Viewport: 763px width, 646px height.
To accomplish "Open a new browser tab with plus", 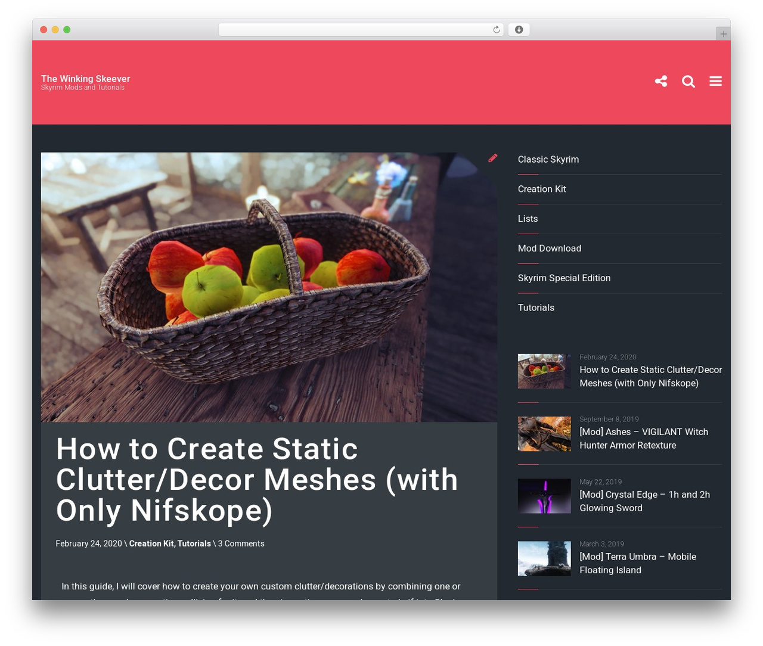I will (723, 34).
